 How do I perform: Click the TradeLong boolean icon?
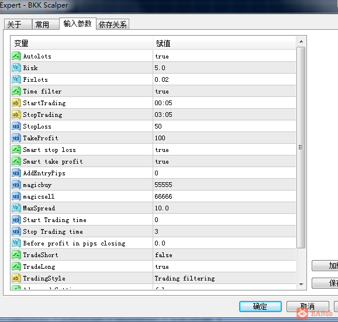coord(16,266)
